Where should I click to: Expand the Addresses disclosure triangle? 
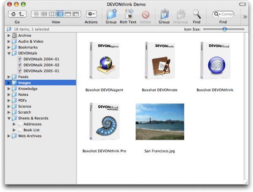[x=14, y=124]
